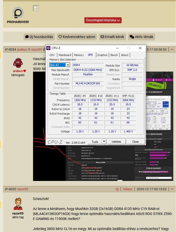
Task: Open the Bench tab
Action: click(x=114, y=55)
